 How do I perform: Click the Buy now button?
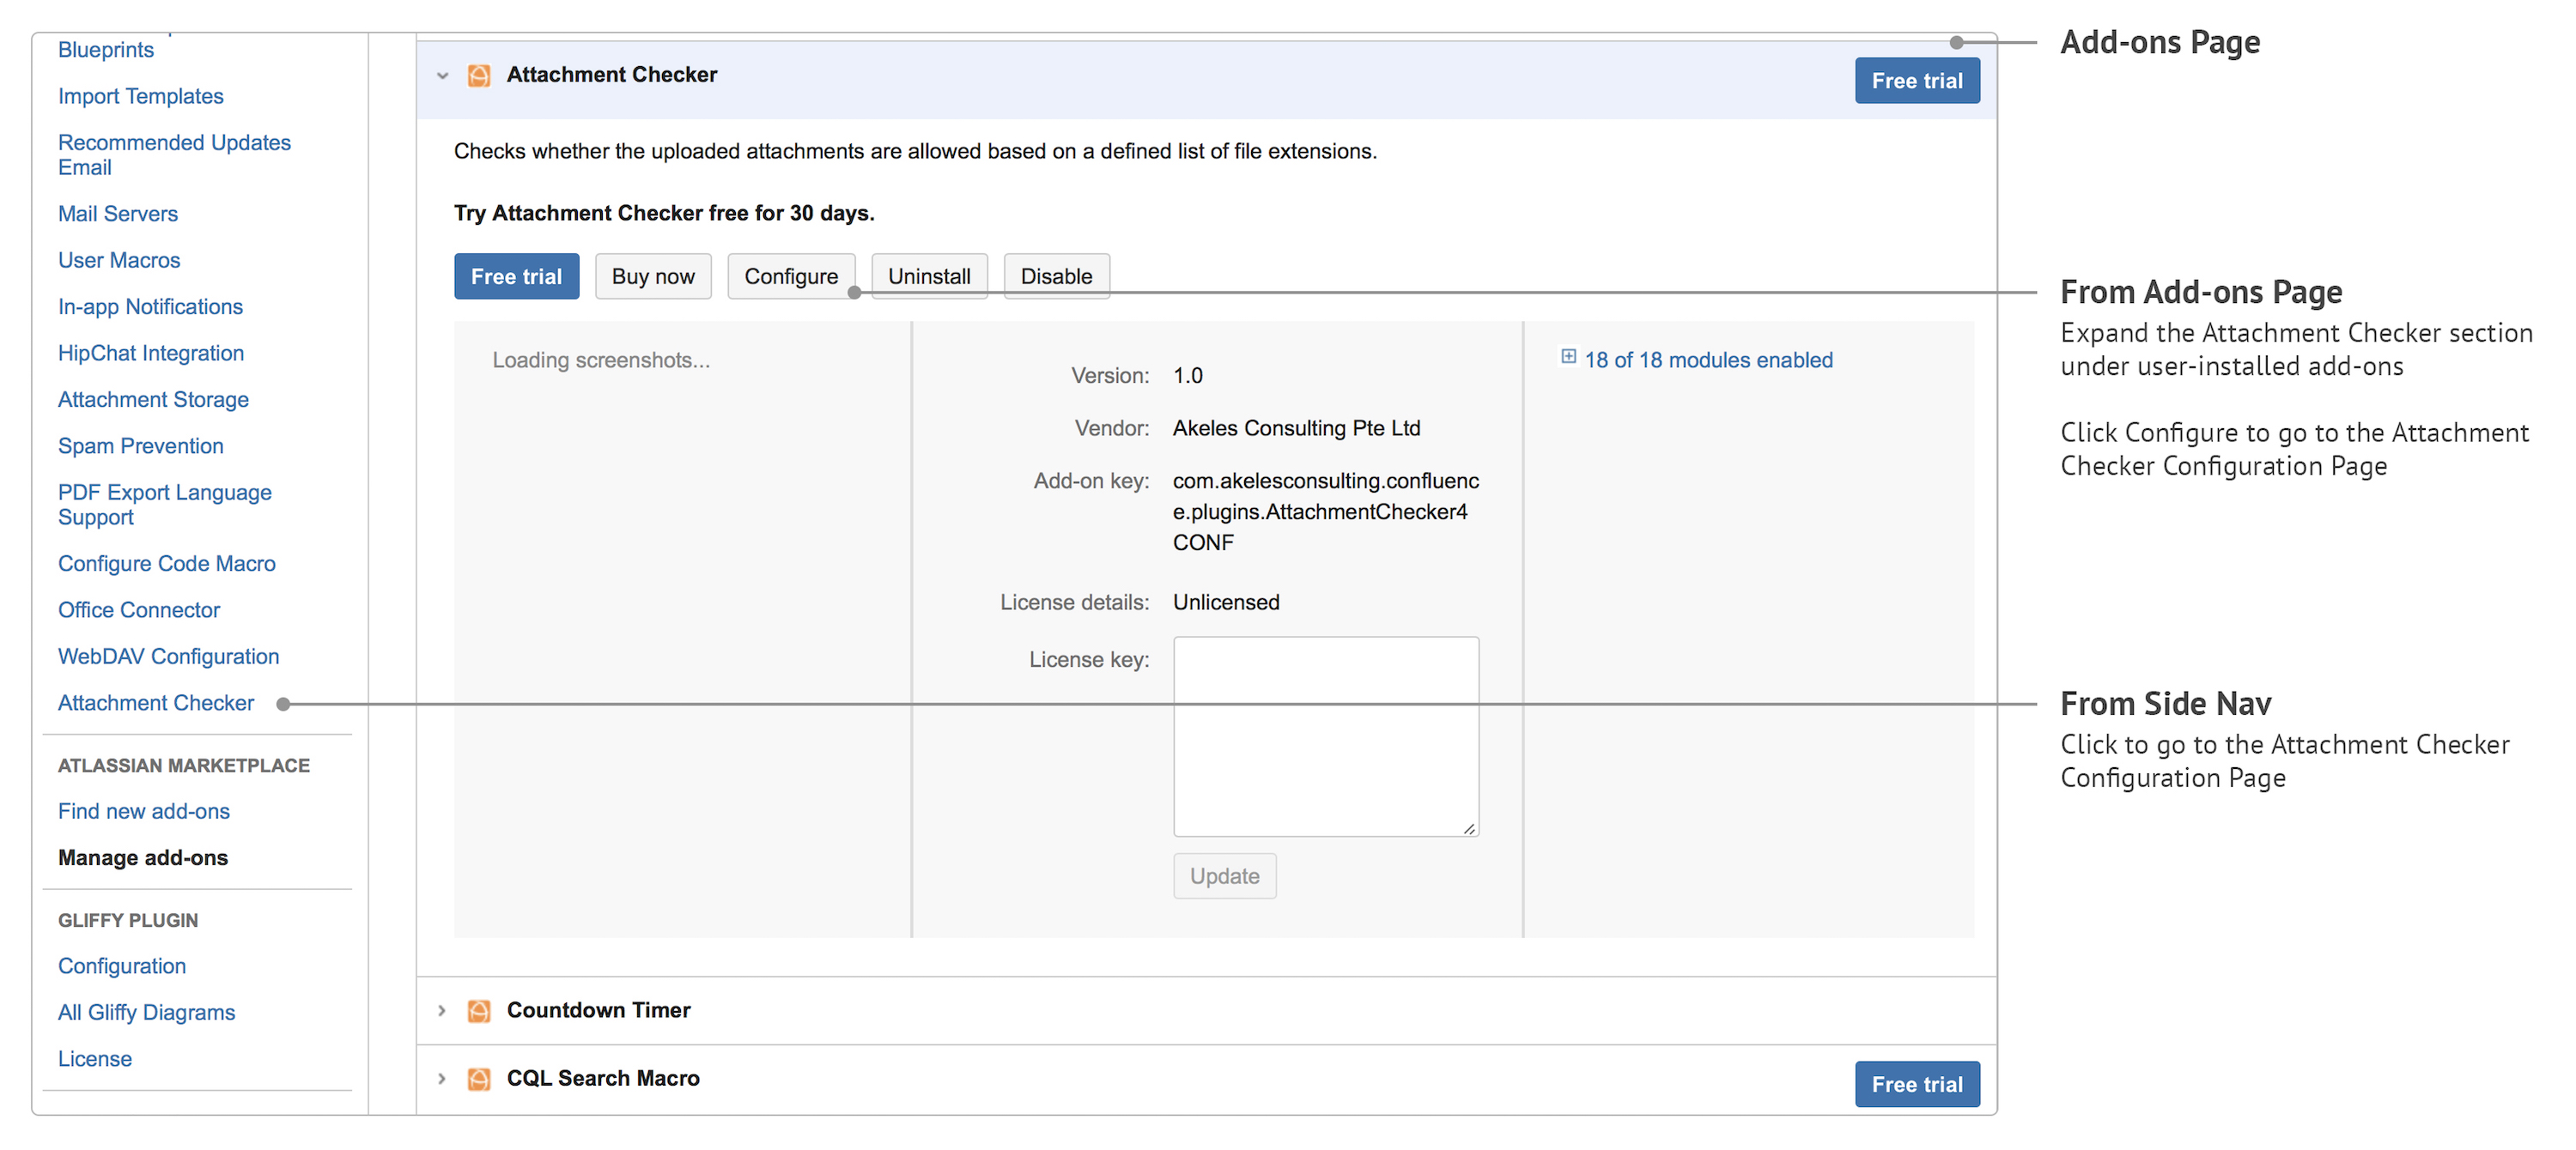pos(652,275)
